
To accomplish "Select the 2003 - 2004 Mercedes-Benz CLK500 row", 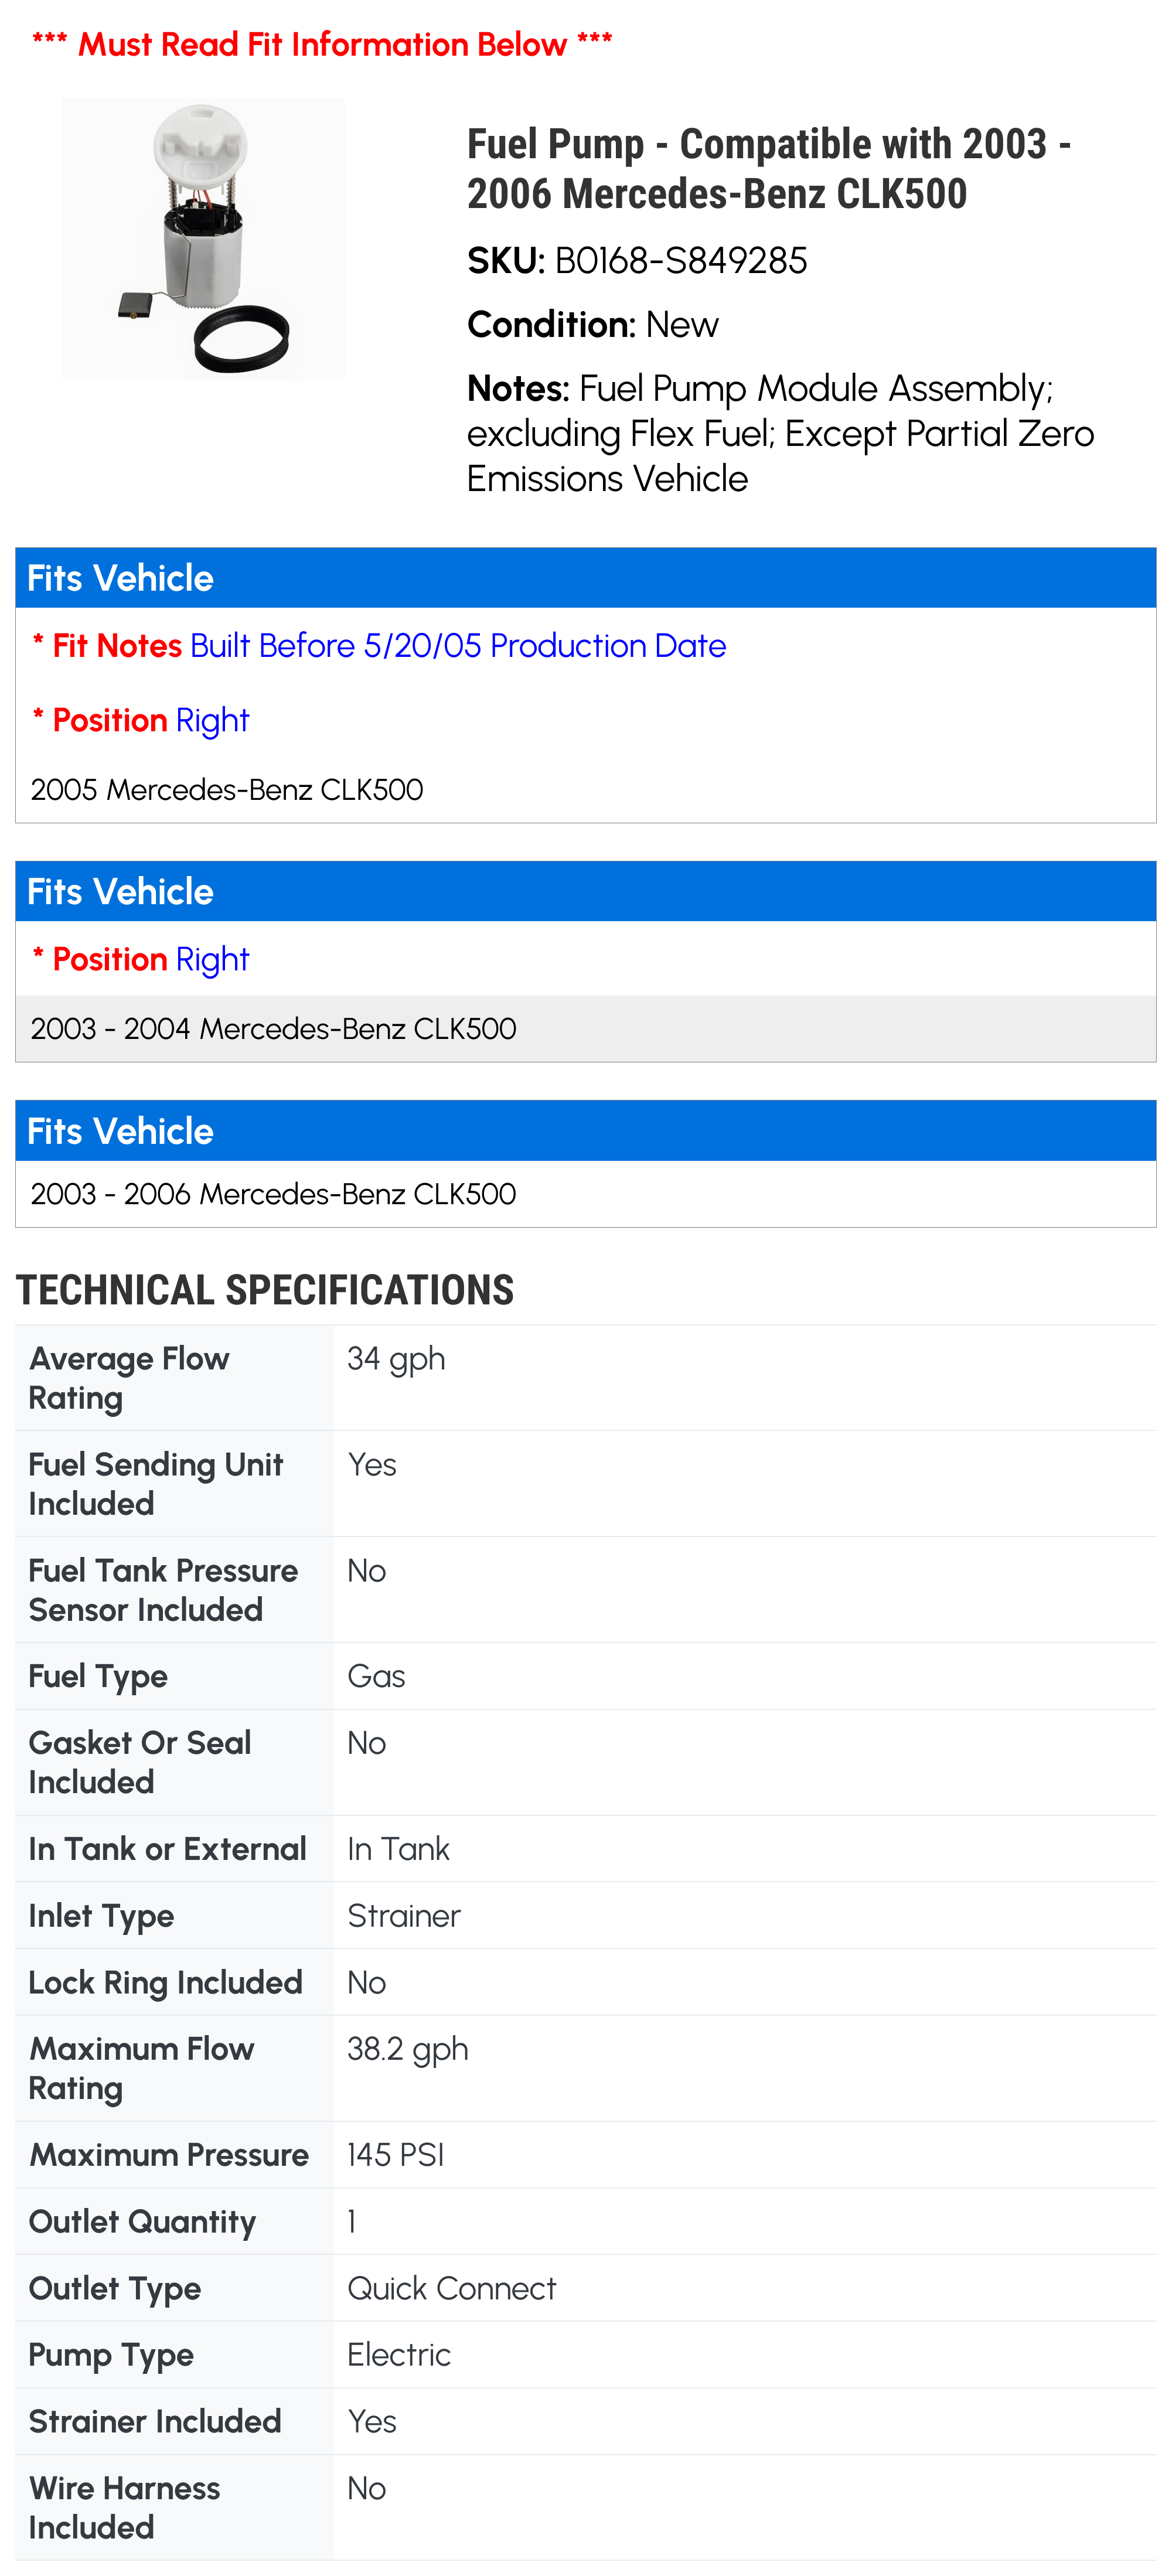I will tap(273, 1029).
